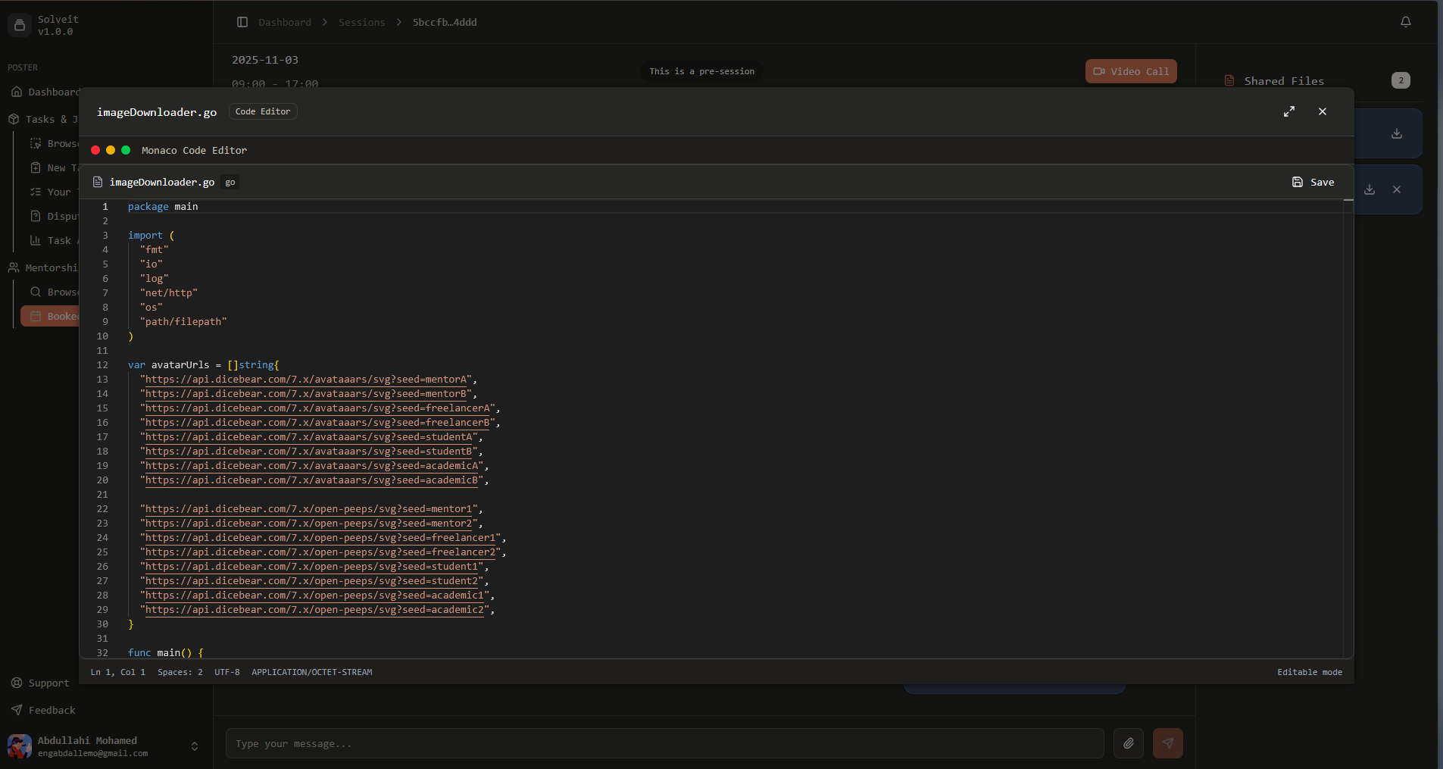This screenshot has height=769, width=1443.
Task: Open Disputes via the question-mark icon
Action: [35, 216]
